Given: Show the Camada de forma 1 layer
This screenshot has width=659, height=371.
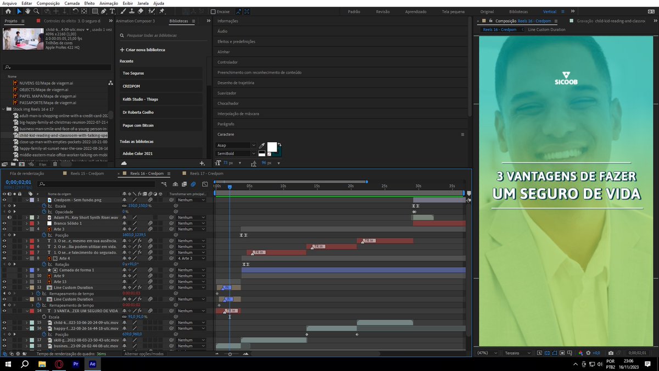Looking at the screenshot, I should pyautogui.click(x=4, y=270).
